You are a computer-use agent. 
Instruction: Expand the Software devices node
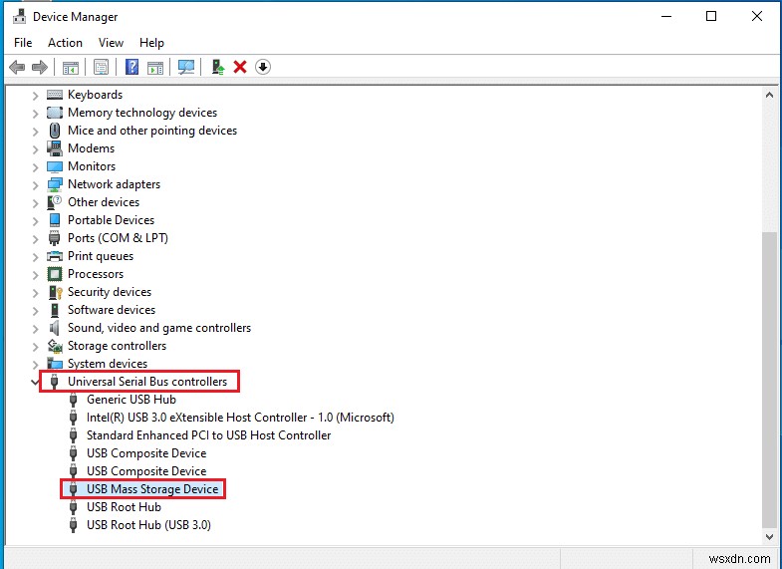pos(35,311)
